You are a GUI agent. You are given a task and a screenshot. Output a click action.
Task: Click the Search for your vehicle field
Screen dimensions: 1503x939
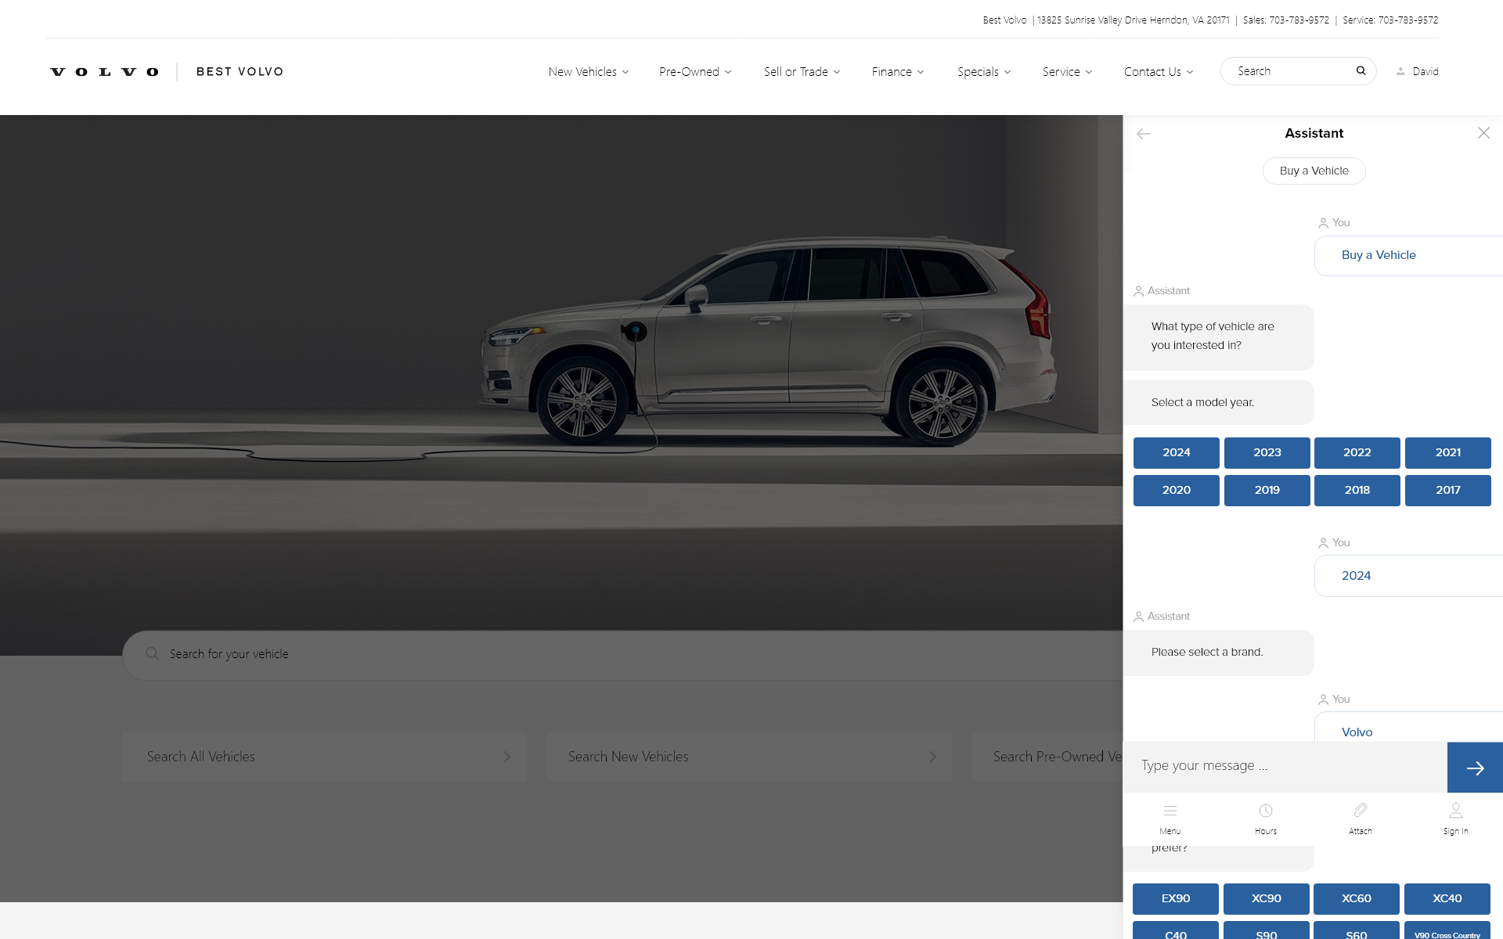pos(622,654)
